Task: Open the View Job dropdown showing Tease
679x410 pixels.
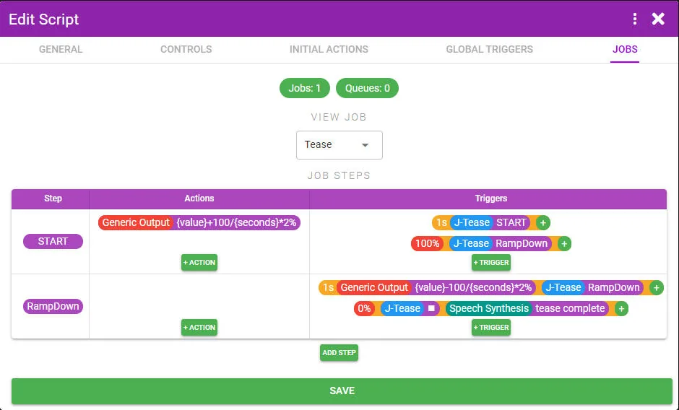Action: click(x=339, y=145)
